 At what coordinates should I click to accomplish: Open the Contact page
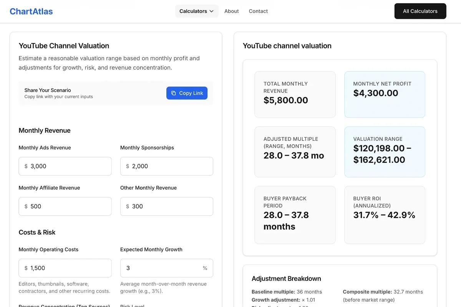click(x=258, y=11)
